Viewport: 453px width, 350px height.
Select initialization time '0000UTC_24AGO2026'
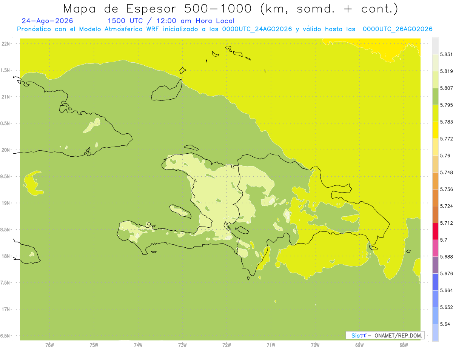(x=257, y=29)
